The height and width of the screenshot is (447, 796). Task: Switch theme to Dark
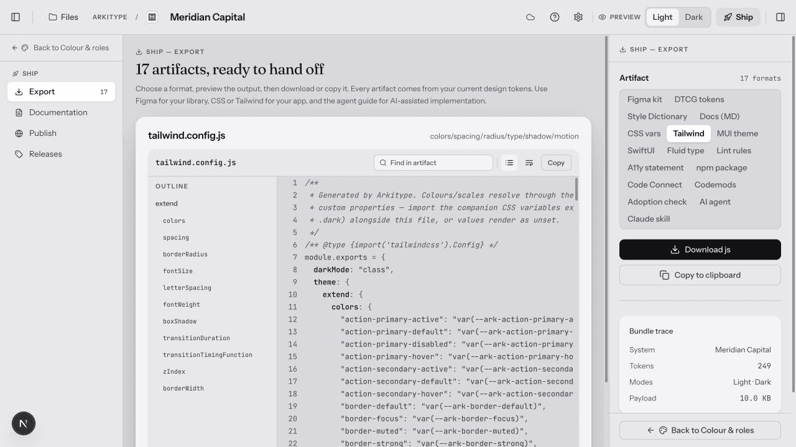tap(694, 17)
